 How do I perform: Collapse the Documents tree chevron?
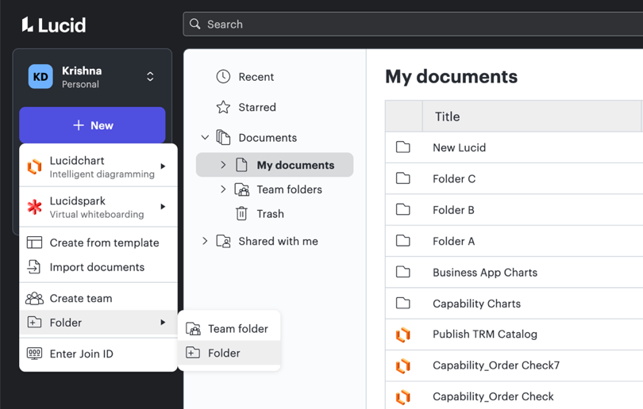coord(205,138)
